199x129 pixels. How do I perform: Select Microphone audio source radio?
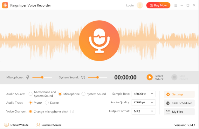pos(60,94)
